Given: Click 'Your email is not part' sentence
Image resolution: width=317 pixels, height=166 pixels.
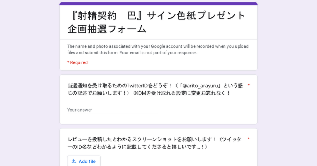Looking at the screenshot, I should click(x=158, y=52).
